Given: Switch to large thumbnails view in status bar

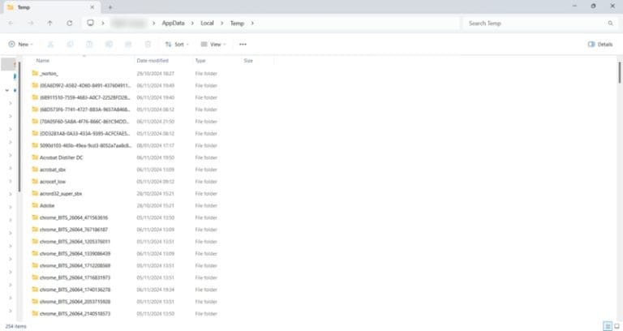Looking at the screenshot, I should coord(616,325).
